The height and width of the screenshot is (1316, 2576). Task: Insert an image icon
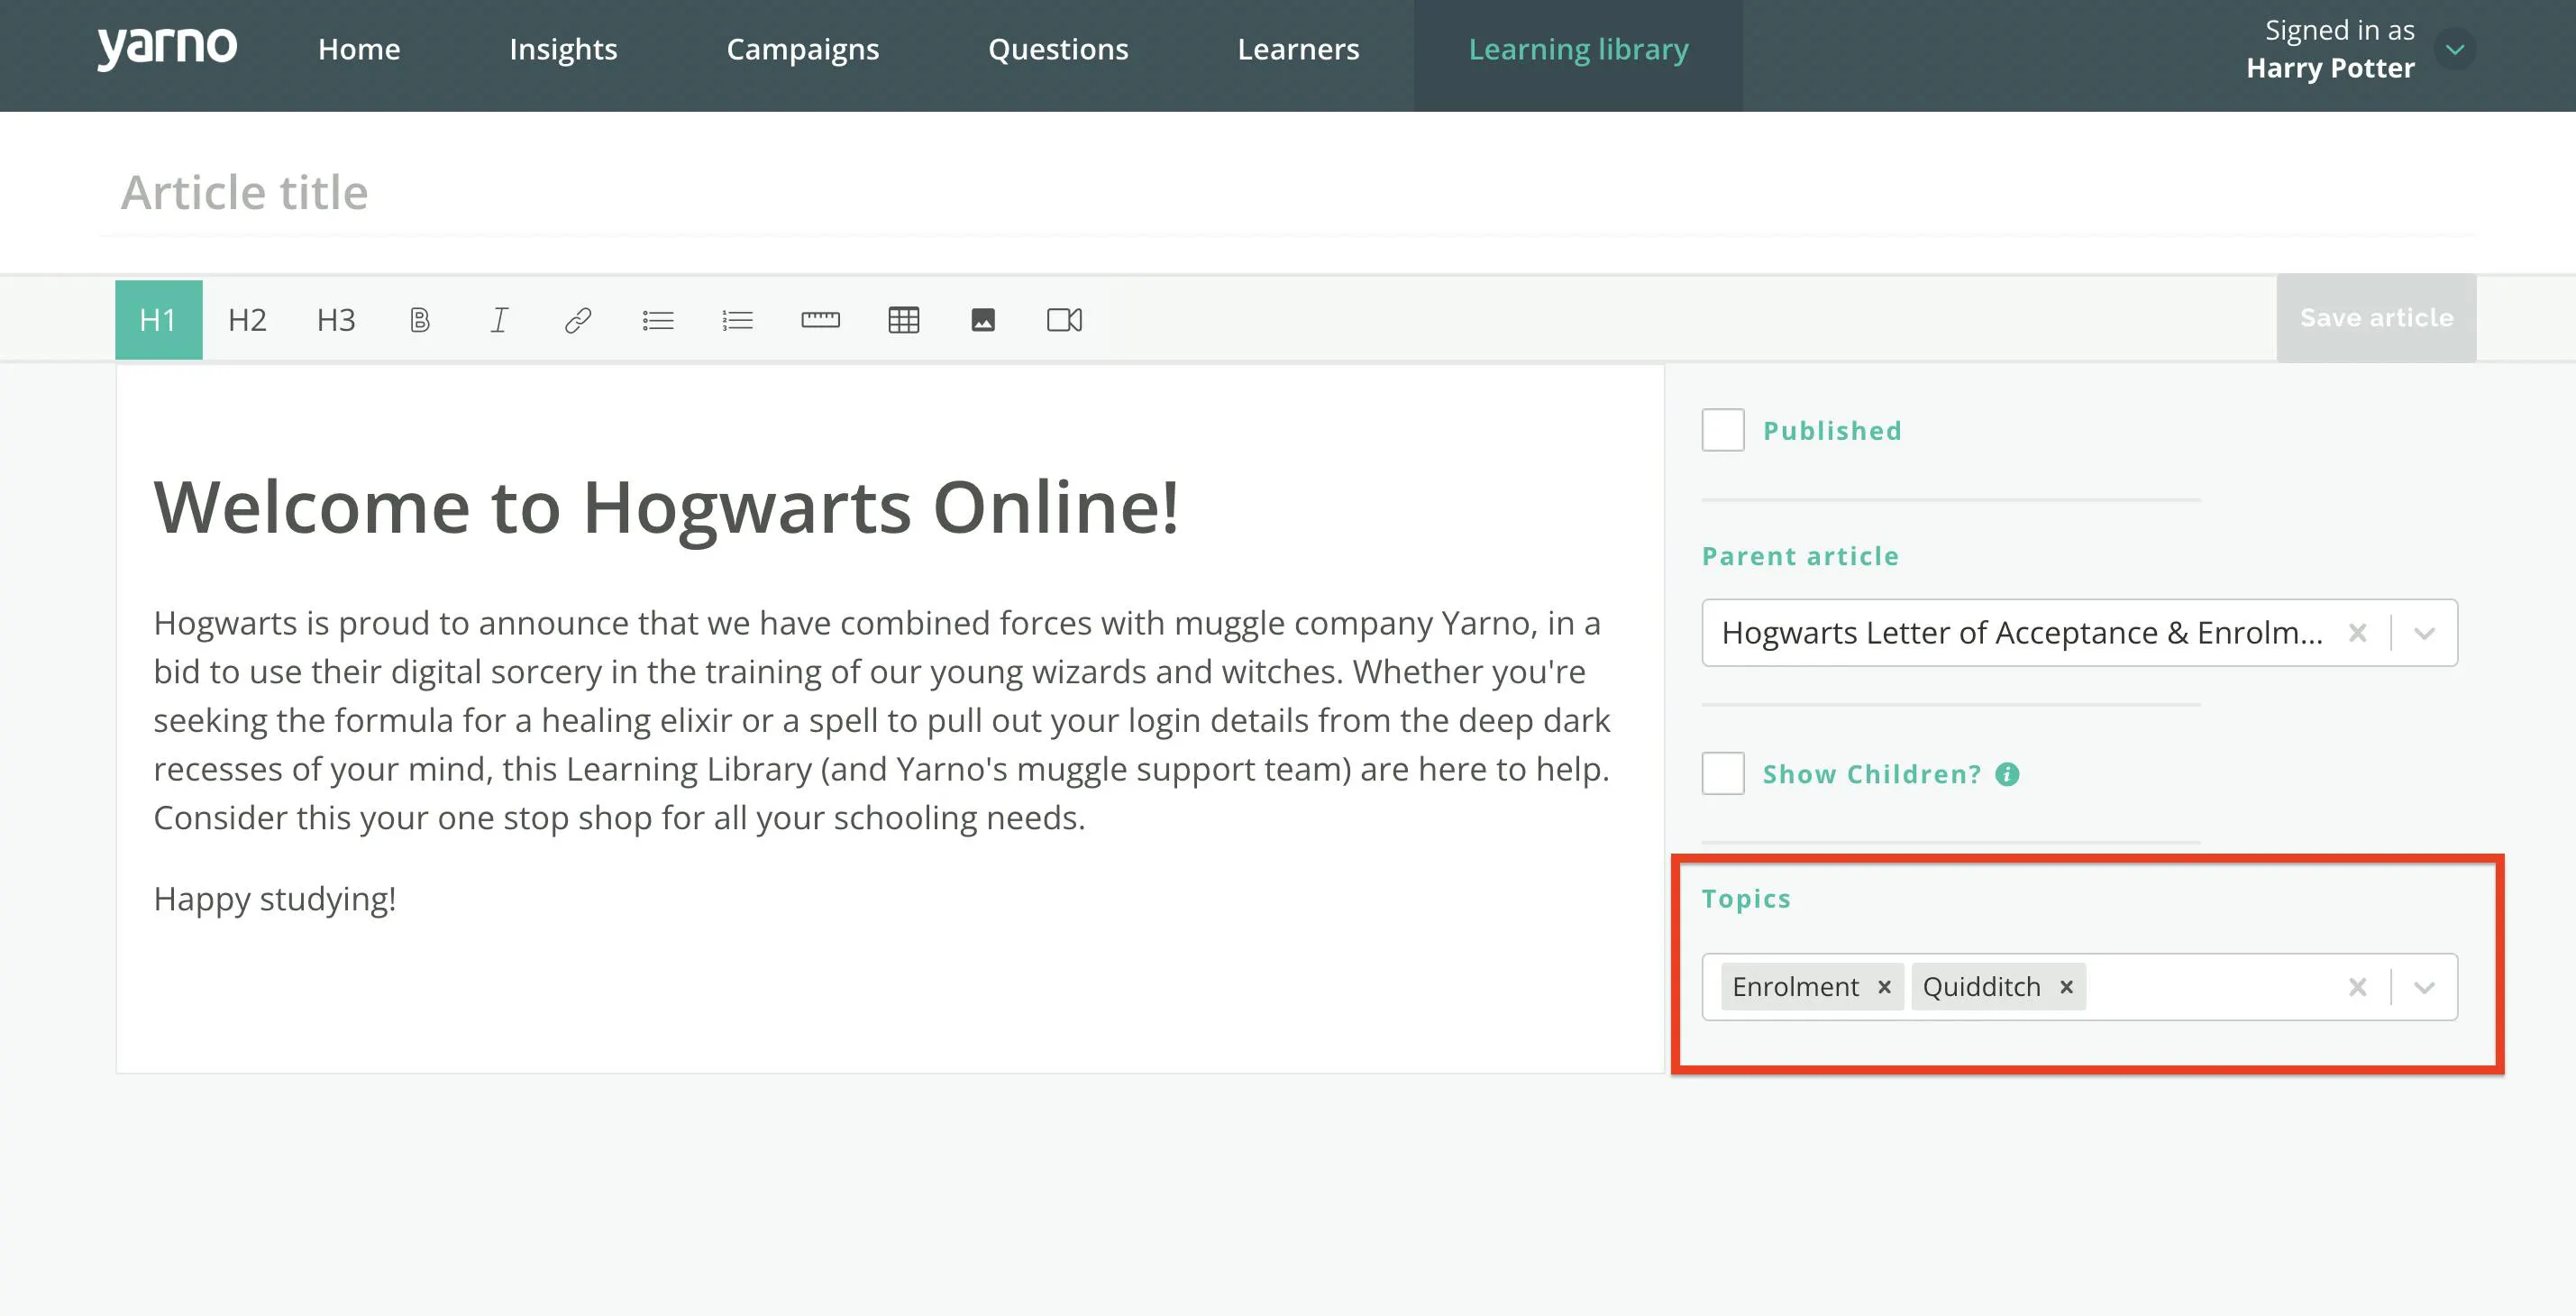point(983,320)
